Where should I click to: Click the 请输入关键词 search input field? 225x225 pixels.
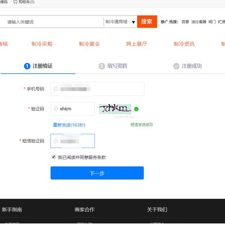[x=52, y=22]
